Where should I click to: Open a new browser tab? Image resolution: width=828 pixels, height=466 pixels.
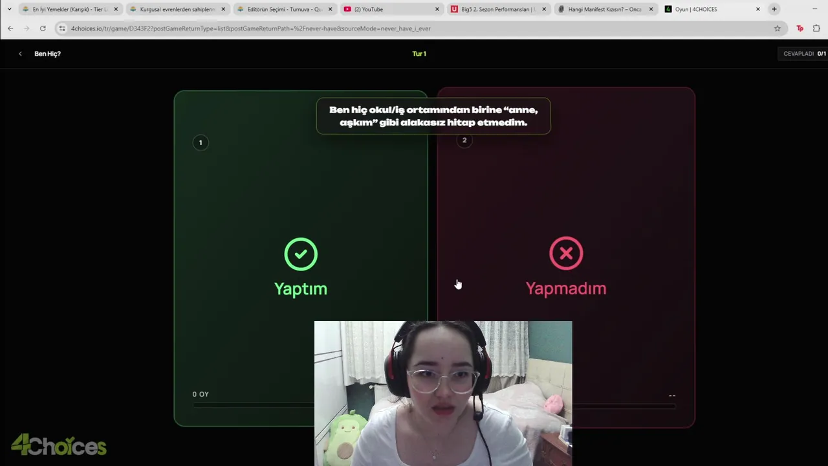(774, 9)
